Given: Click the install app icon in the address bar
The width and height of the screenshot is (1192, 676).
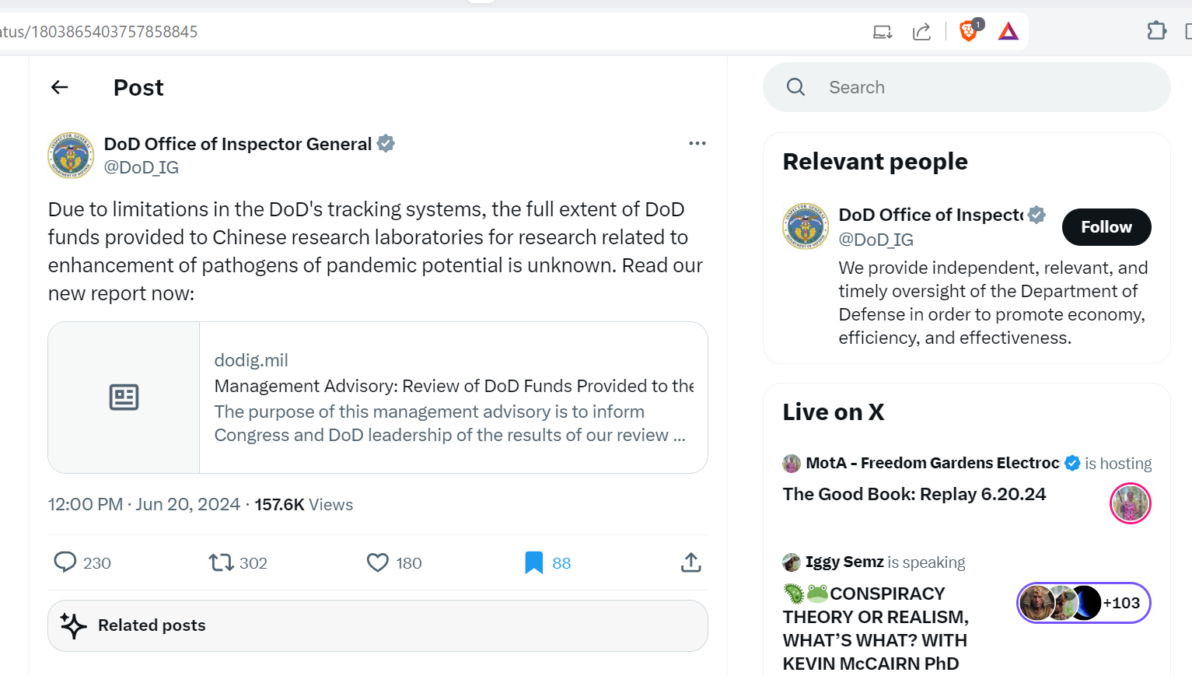Looking at the screenshot, I should click(883, 32).
